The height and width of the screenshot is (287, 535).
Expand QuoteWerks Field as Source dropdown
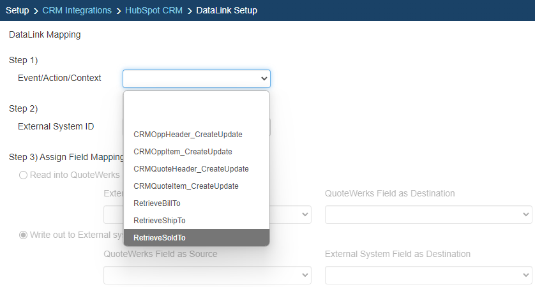pyautogui.click(x=207, y=275)
